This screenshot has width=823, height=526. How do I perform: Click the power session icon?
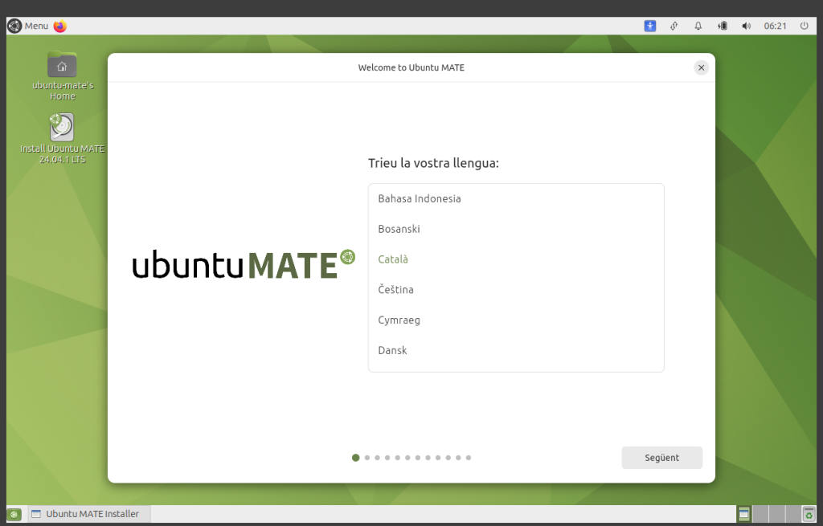point(804,26)
